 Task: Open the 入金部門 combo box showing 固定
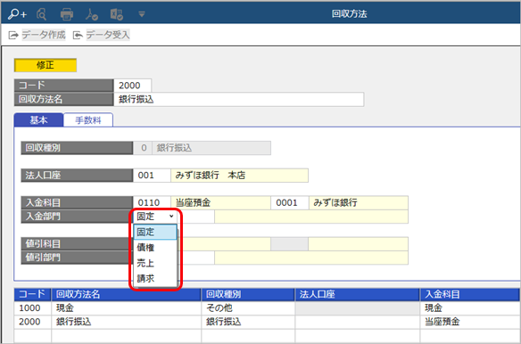[x=155, y=217]
